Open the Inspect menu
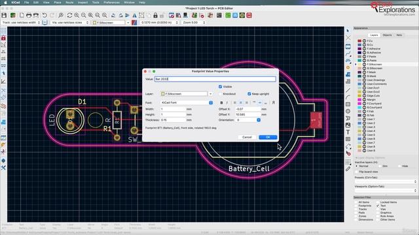This screenshot has height=235, width=419. coord(82,3)
